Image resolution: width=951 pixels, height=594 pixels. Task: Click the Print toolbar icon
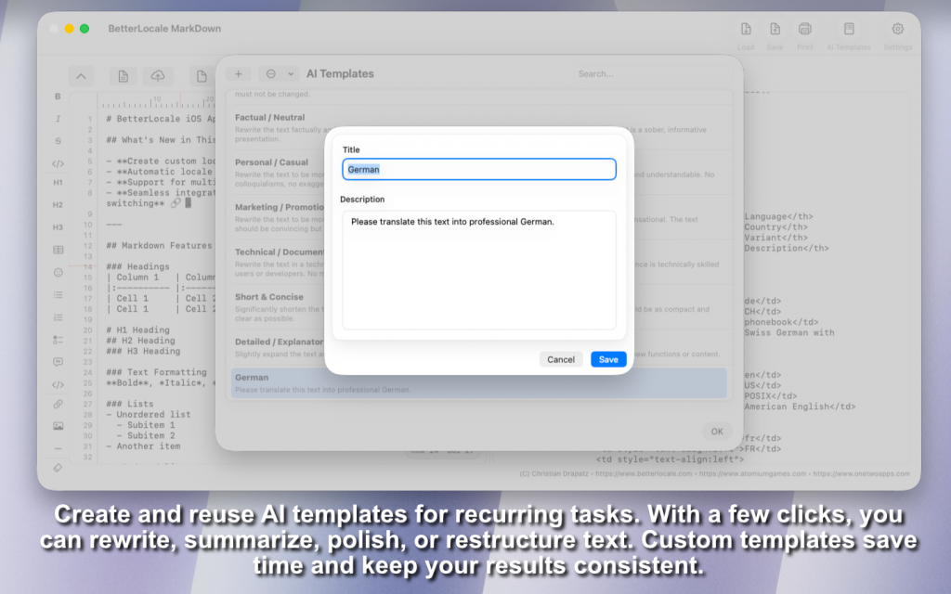[x=804, y=33]
